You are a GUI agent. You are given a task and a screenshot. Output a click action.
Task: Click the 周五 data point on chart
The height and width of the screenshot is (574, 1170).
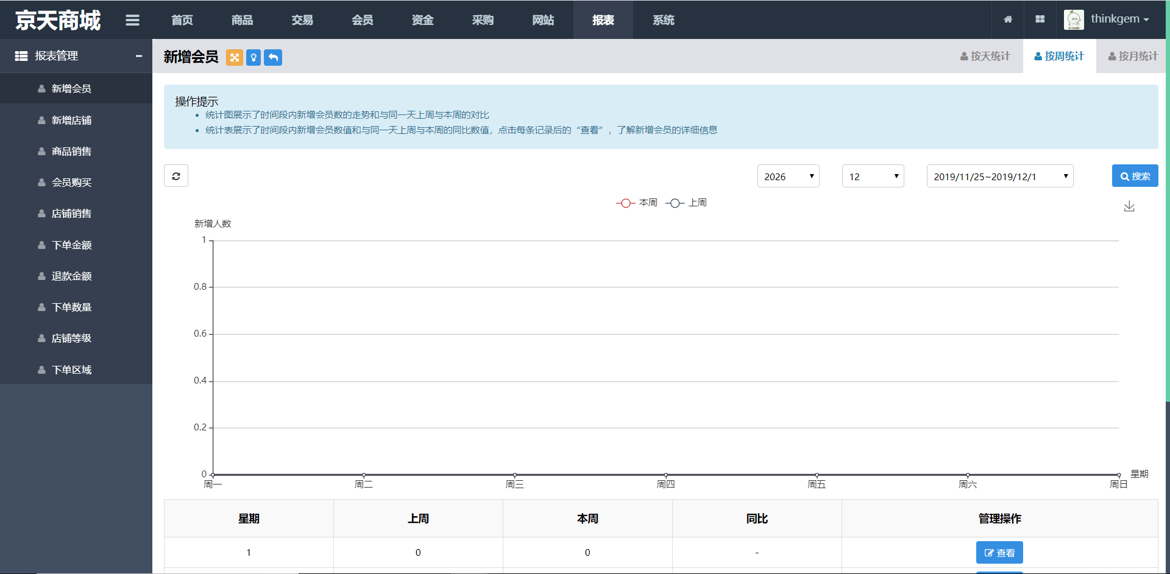(817, 475)
